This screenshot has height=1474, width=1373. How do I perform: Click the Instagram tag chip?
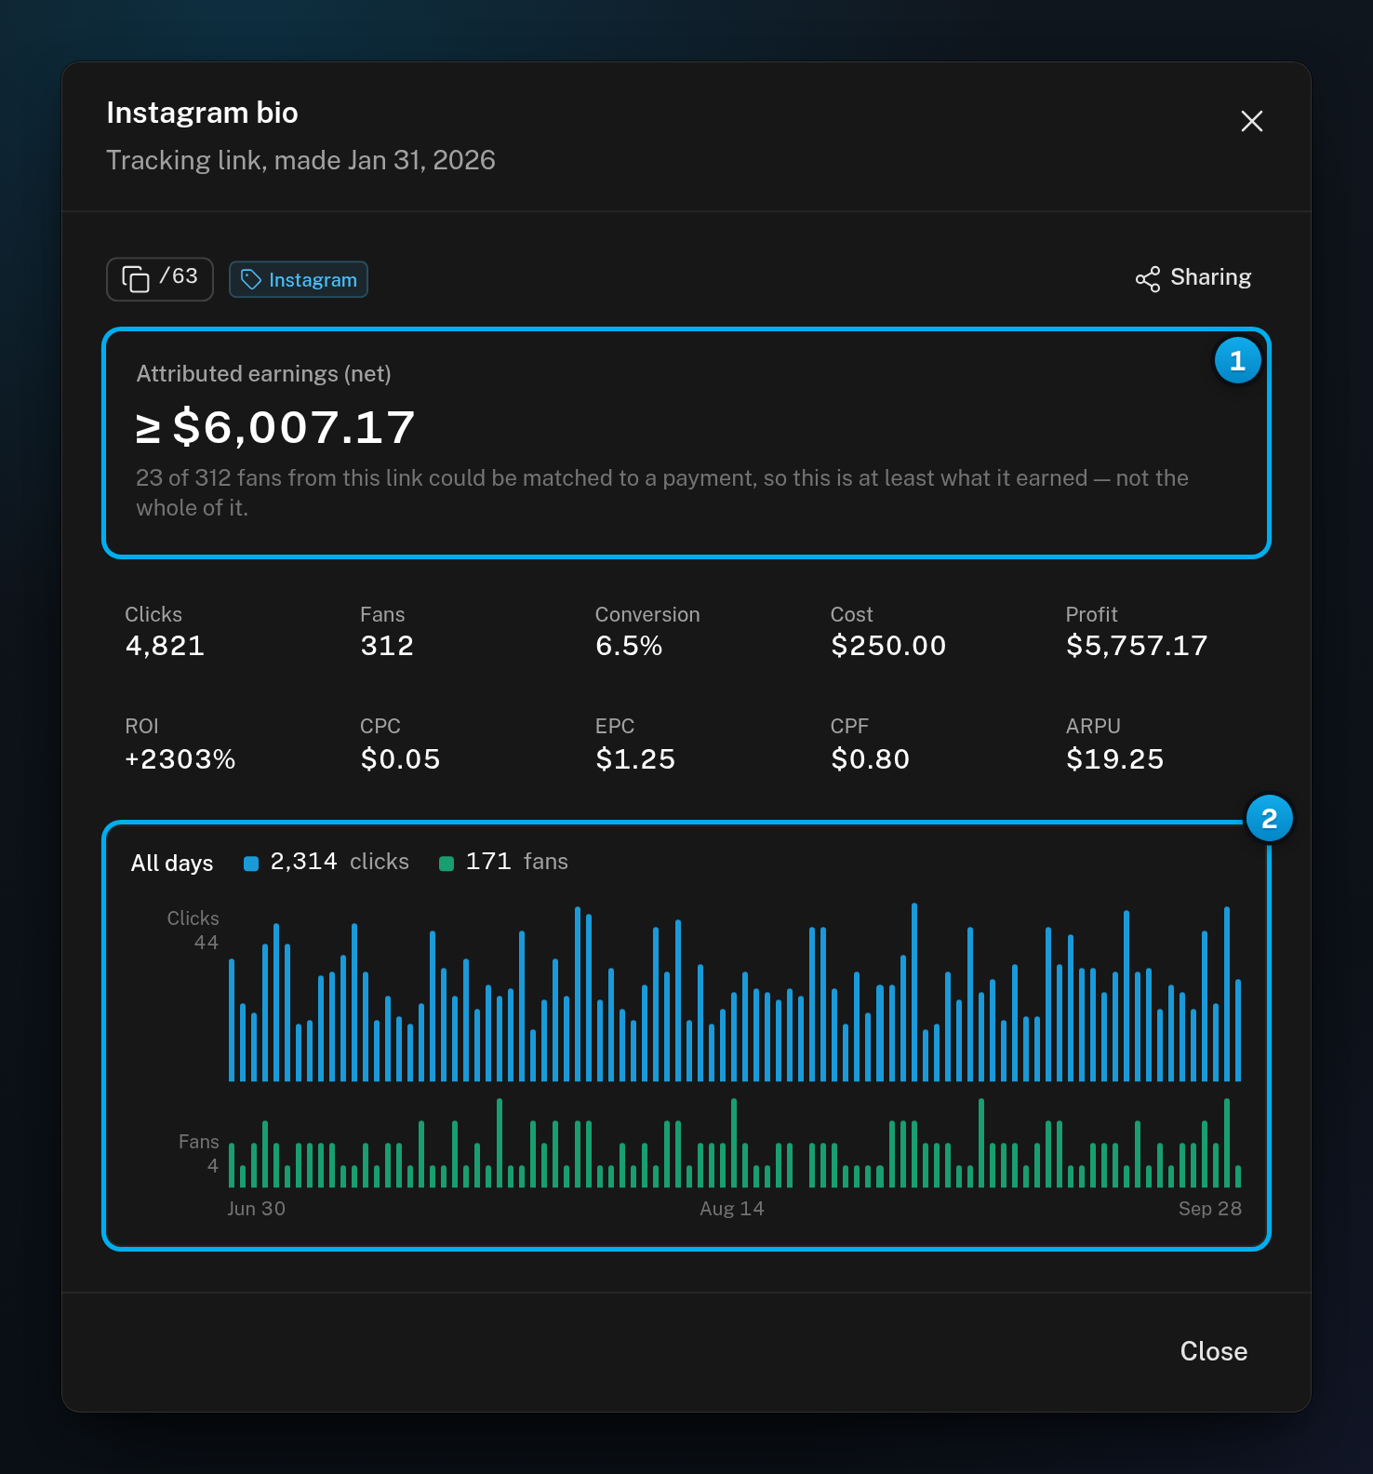[299, 279]
